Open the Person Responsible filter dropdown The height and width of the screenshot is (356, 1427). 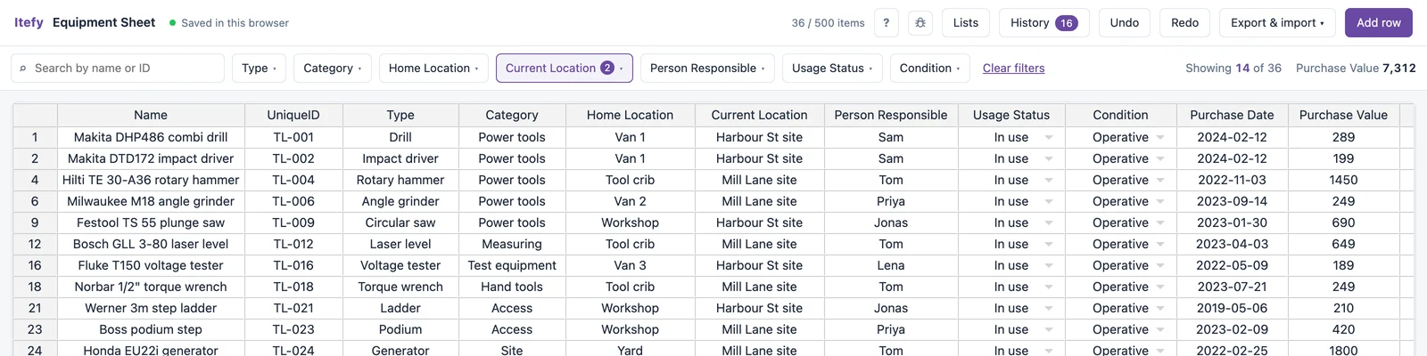click(x=707, y=69)
